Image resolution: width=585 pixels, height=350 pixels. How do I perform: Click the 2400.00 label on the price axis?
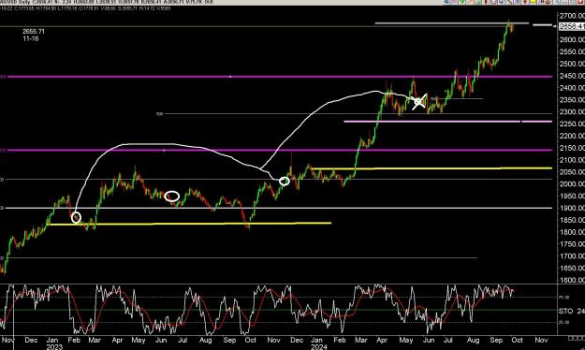[572, 88]
